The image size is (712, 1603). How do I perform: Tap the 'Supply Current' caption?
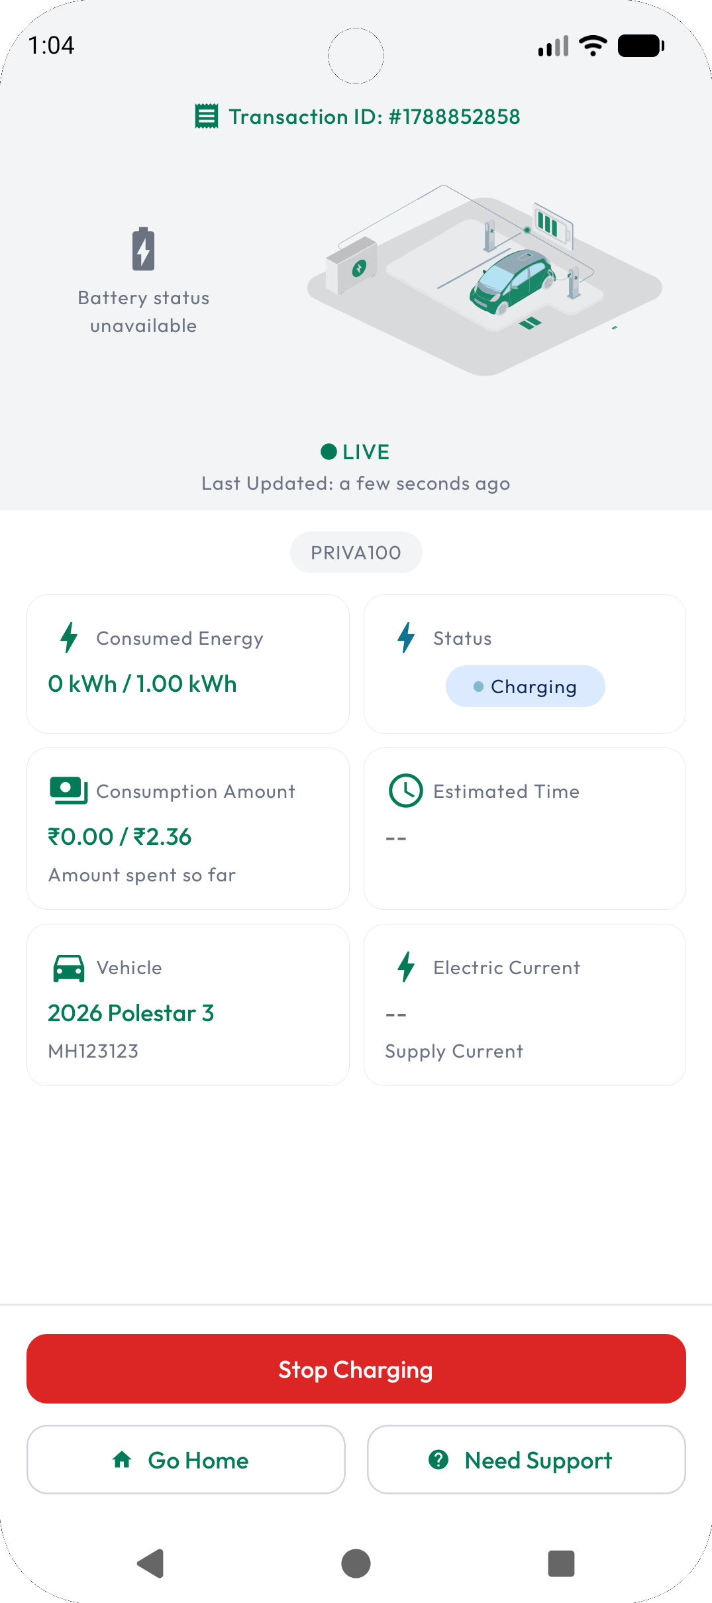coord(454,1052)
